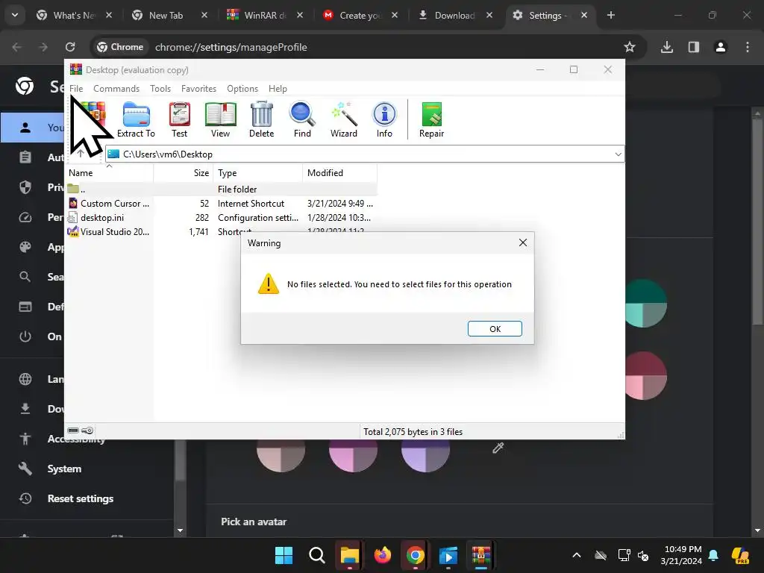
Task: Open File Explorer from taskbar
Action: tap(350, 555)
